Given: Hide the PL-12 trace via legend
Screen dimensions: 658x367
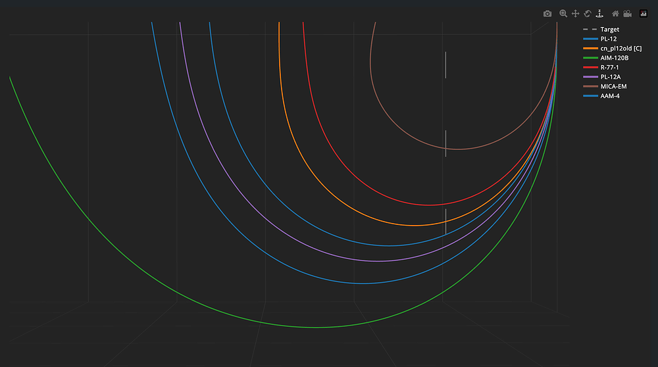Looking at the screenshot, I should pyautogui.click(x=609, y=39).
